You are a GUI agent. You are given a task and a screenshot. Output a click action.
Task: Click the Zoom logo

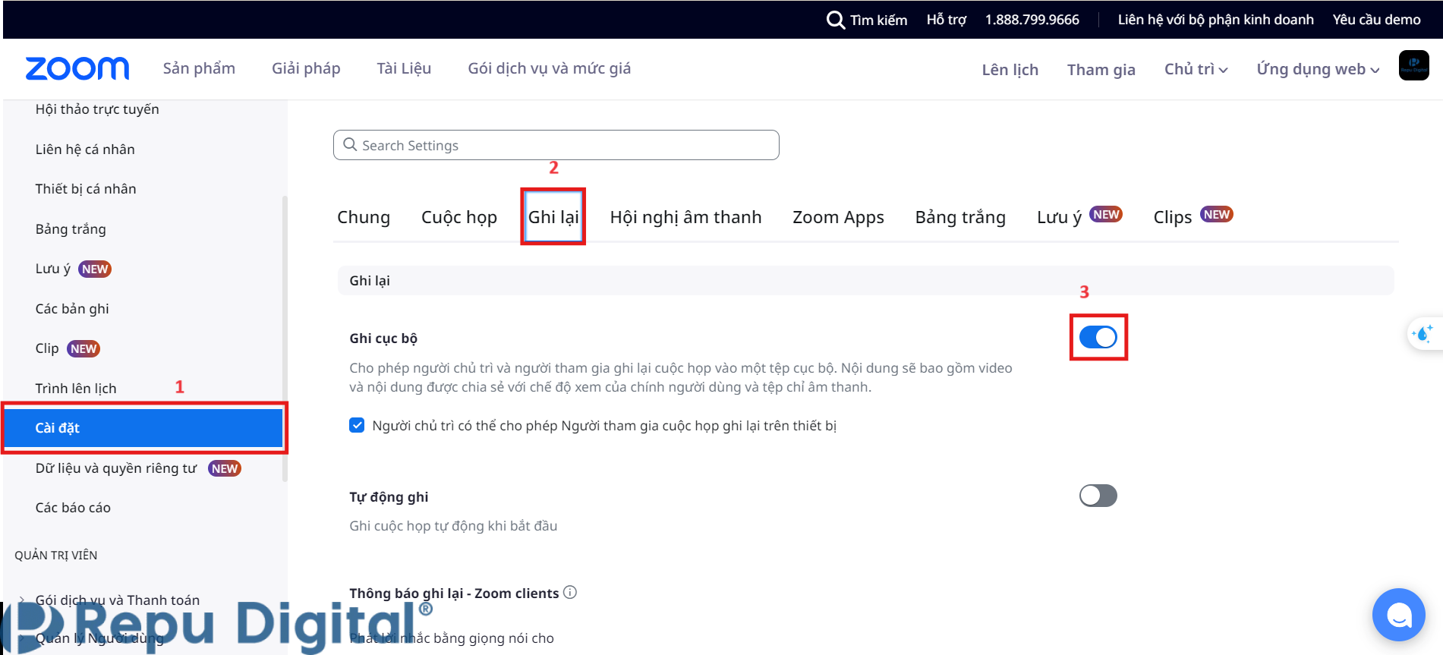77,68
